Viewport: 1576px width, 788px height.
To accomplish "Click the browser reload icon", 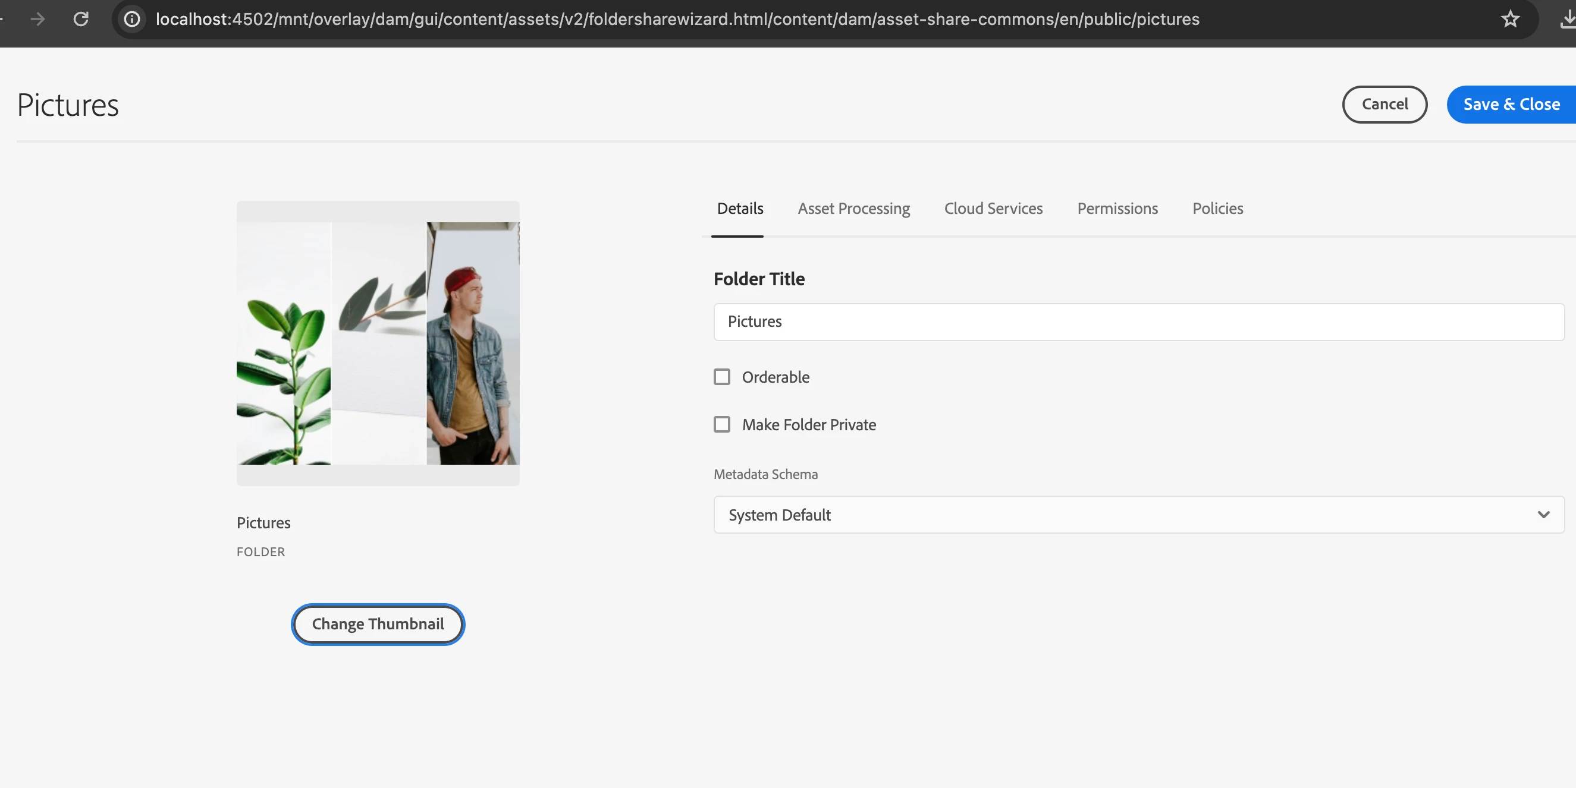I will pos(81,19).
